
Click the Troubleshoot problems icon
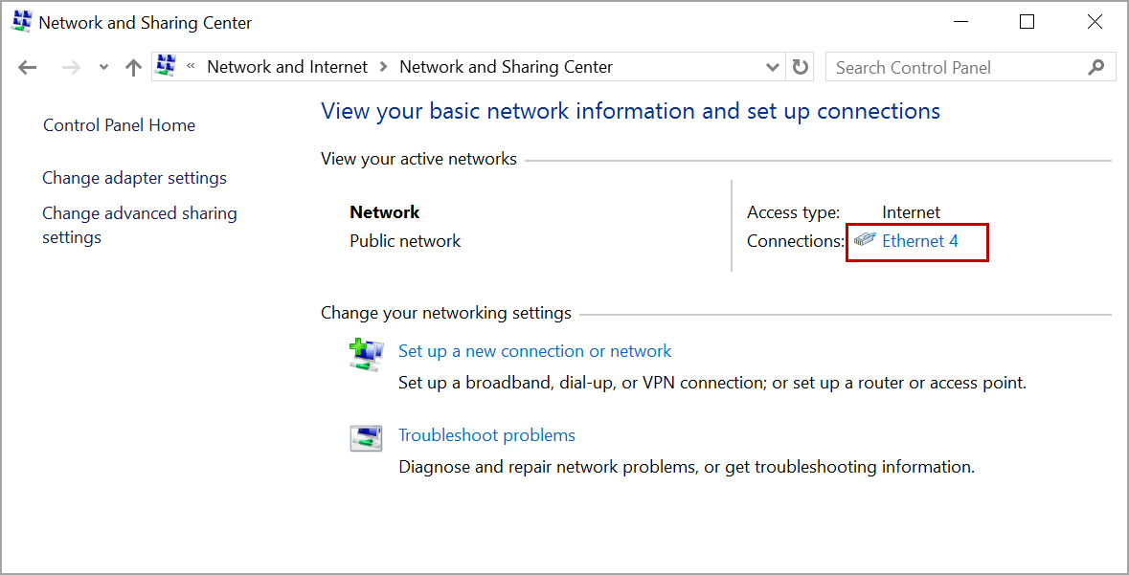(365, 438)
